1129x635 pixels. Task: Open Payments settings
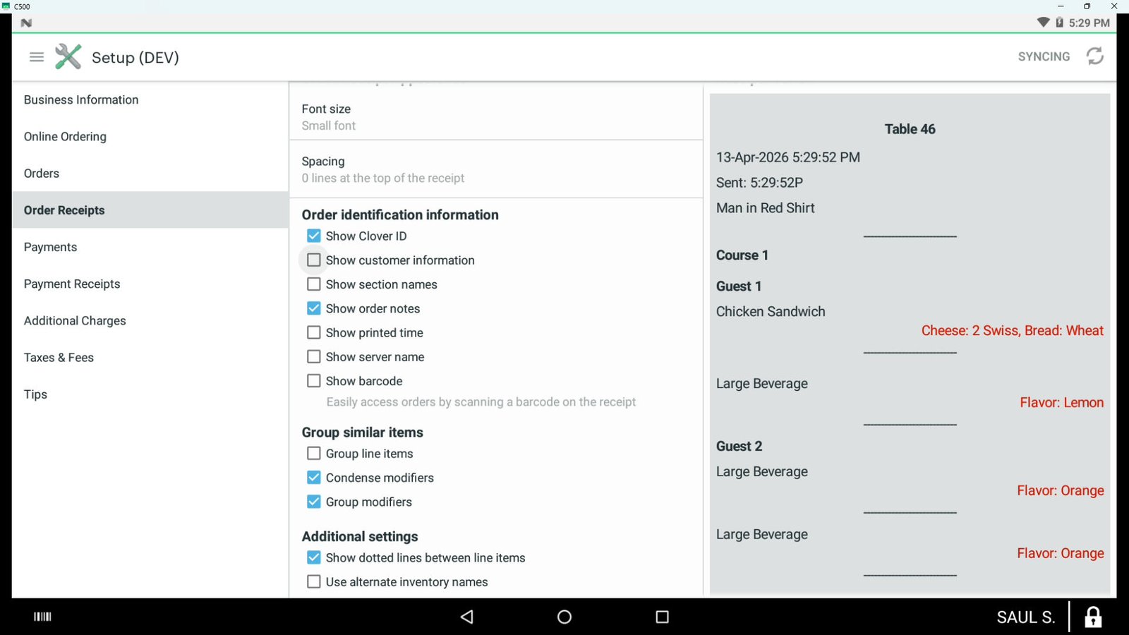pos(150,247)
